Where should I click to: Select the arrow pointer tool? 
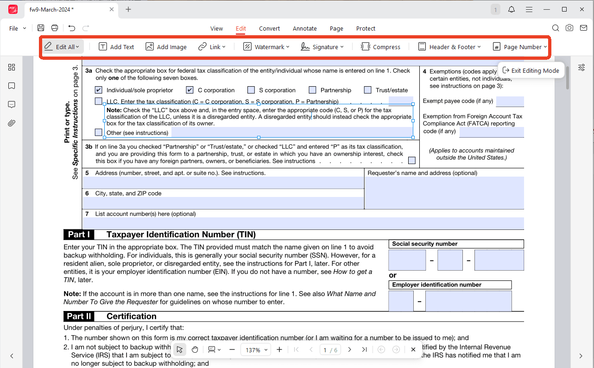pos(180,349)
